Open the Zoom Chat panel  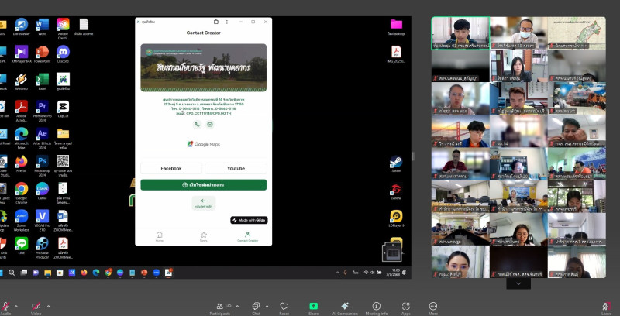(256, 307)
